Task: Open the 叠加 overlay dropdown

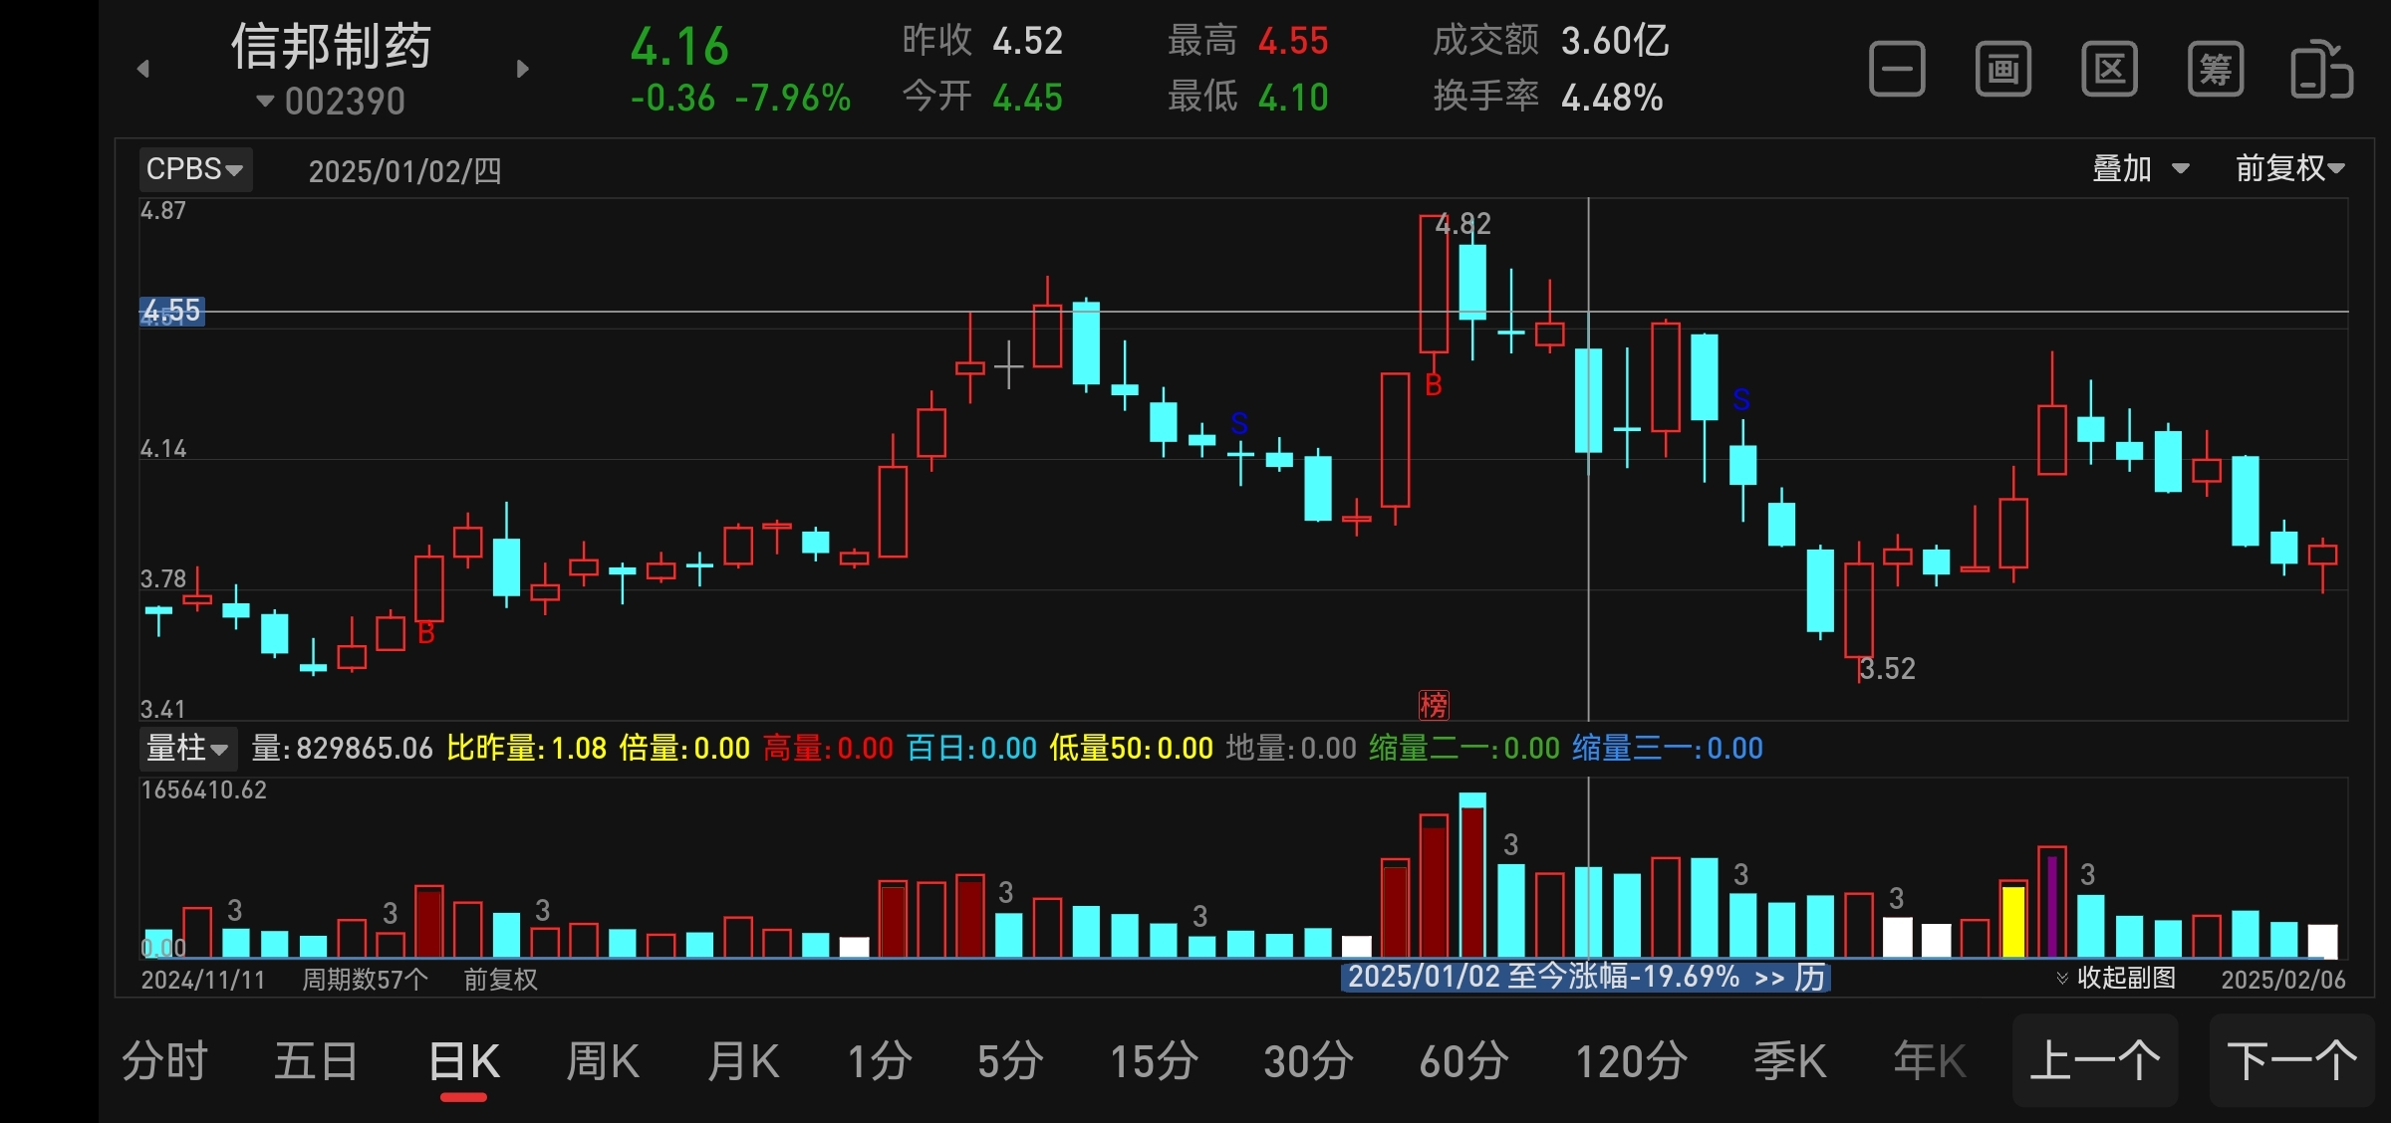Action: click(x=2140, y=169)
